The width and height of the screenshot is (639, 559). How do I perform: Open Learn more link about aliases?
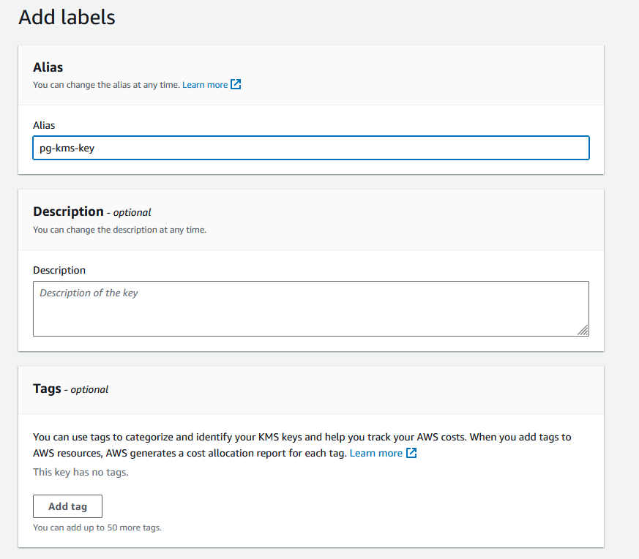pyautogui.click(x=205, y=85)
